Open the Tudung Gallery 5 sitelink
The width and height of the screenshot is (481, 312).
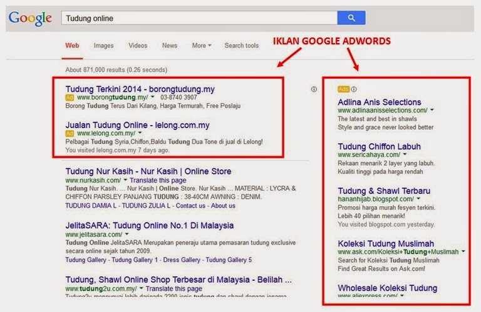229,260
